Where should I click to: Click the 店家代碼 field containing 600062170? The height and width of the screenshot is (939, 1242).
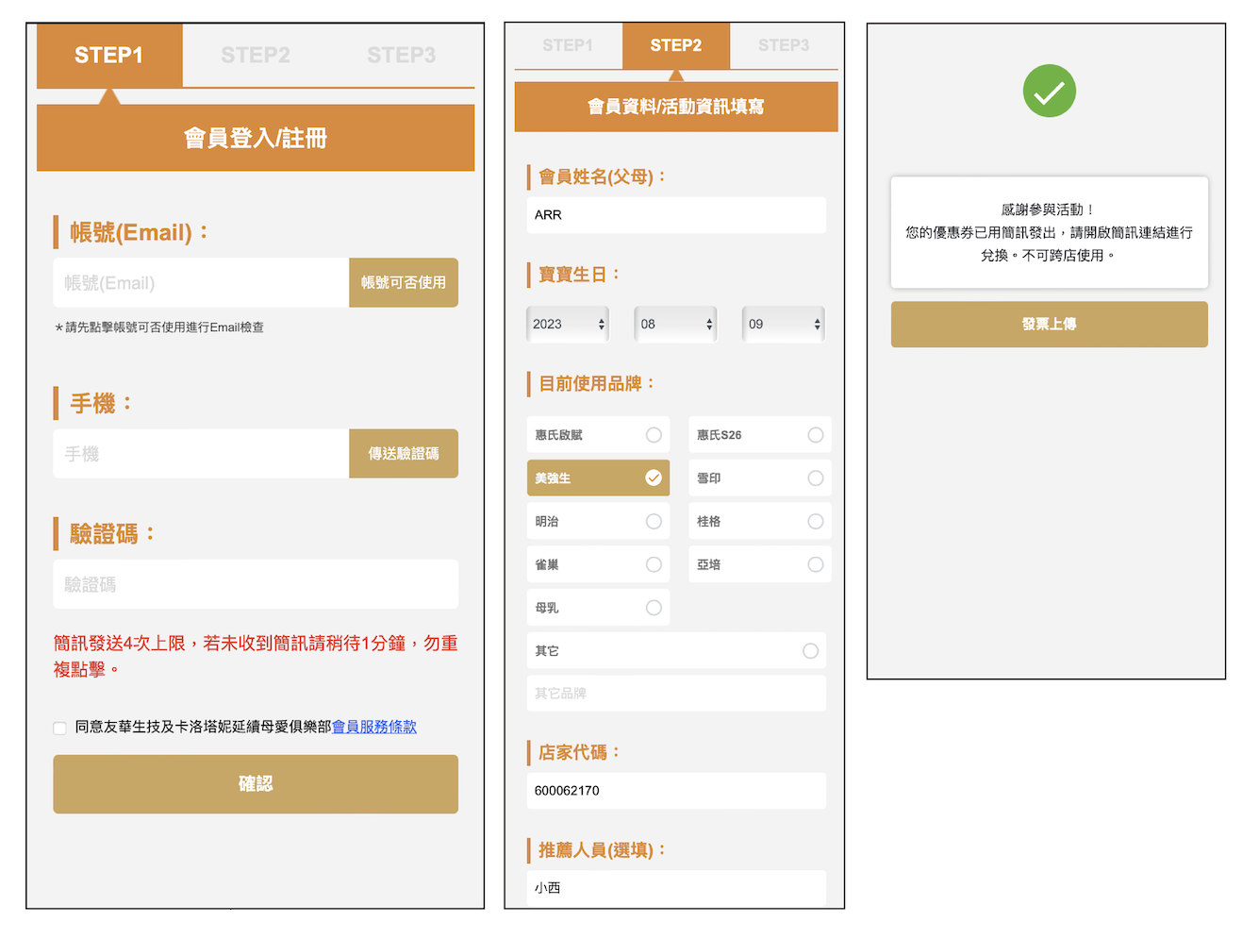click(675, 791)
